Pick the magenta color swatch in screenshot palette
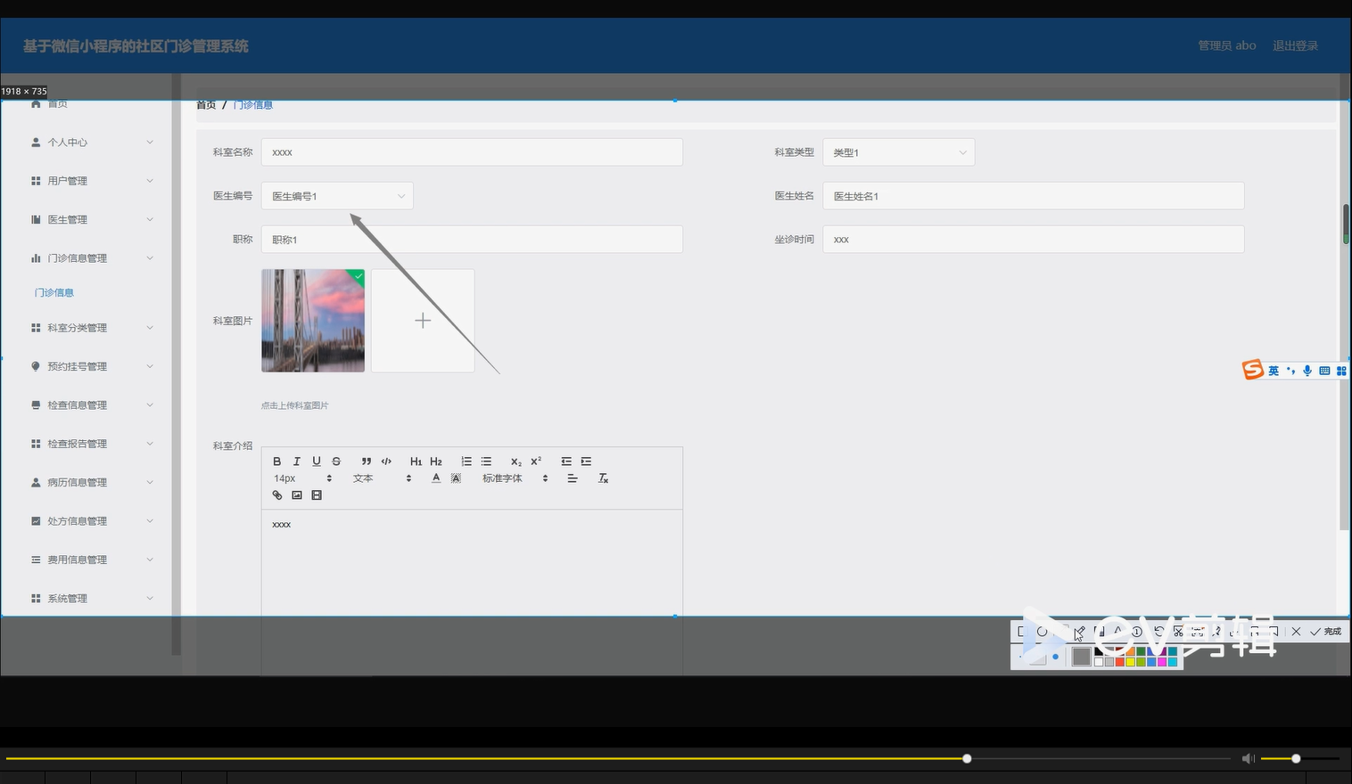 pos(1162,662)
